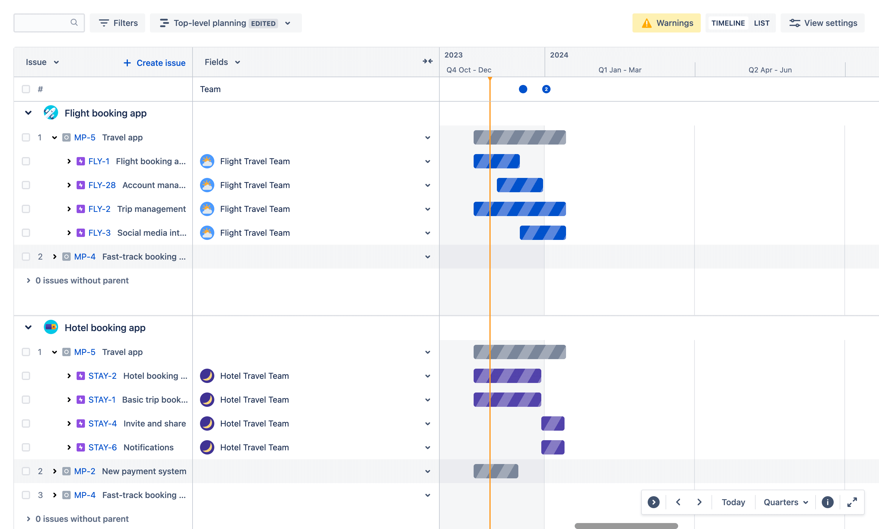Switch to TIMELINE view tab
Image resolution: width=879 pixels, height=529 pixels.
(x=727, y=23)
